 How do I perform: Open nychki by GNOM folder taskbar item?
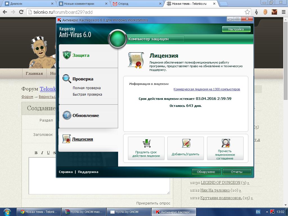tap(129, 212)
